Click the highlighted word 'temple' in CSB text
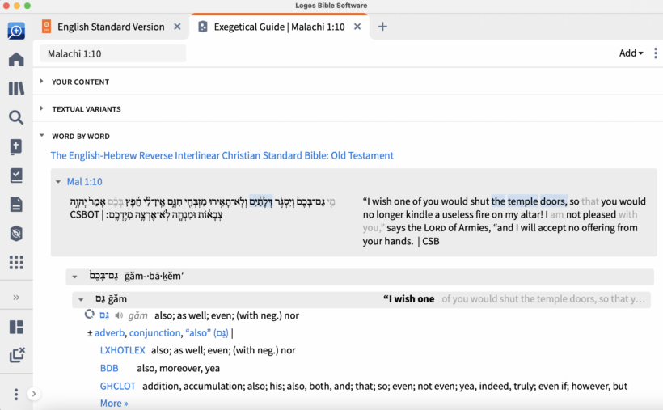The height and width of the screenshot is (410, 663). [522, 201]
